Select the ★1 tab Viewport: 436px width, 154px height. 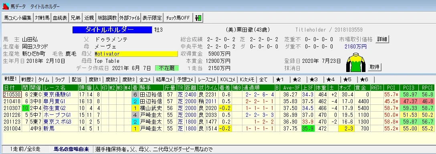coord(281,79)
